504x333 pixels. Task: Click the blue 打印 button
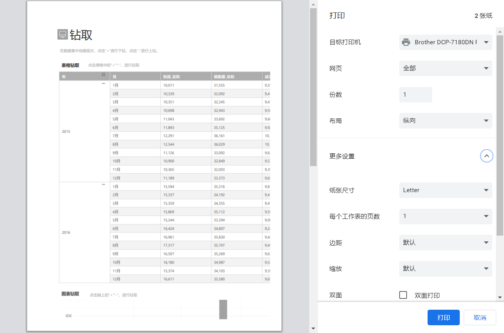click(443, 317)
